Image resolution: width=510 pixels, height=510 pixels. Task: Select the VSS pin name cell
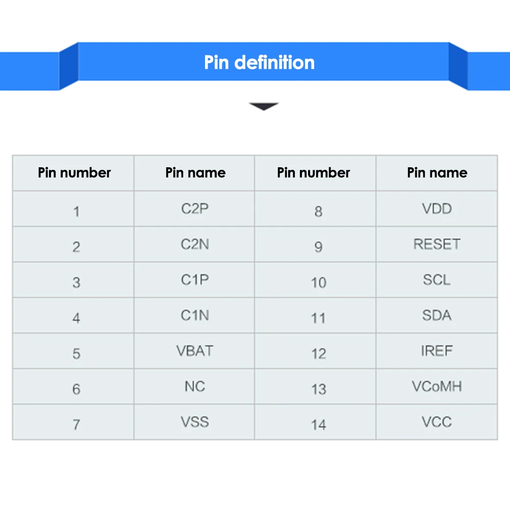pyautogui.click(x=195, y=422)
